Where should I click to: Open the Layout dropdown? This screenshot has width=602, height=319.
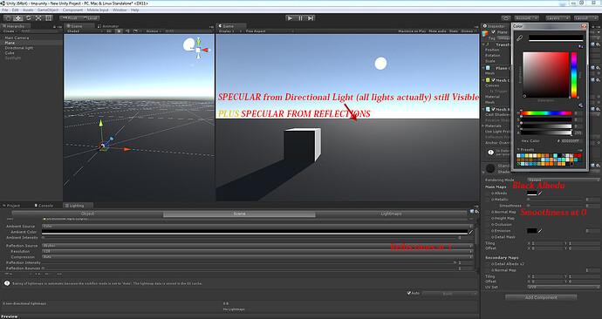[585, 18]
